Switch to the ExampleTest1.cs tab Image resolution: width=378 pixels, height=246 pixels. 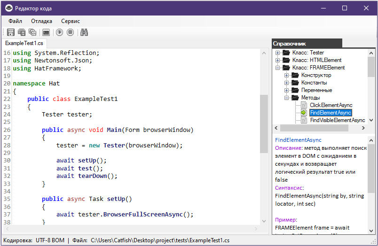(24, 43)
